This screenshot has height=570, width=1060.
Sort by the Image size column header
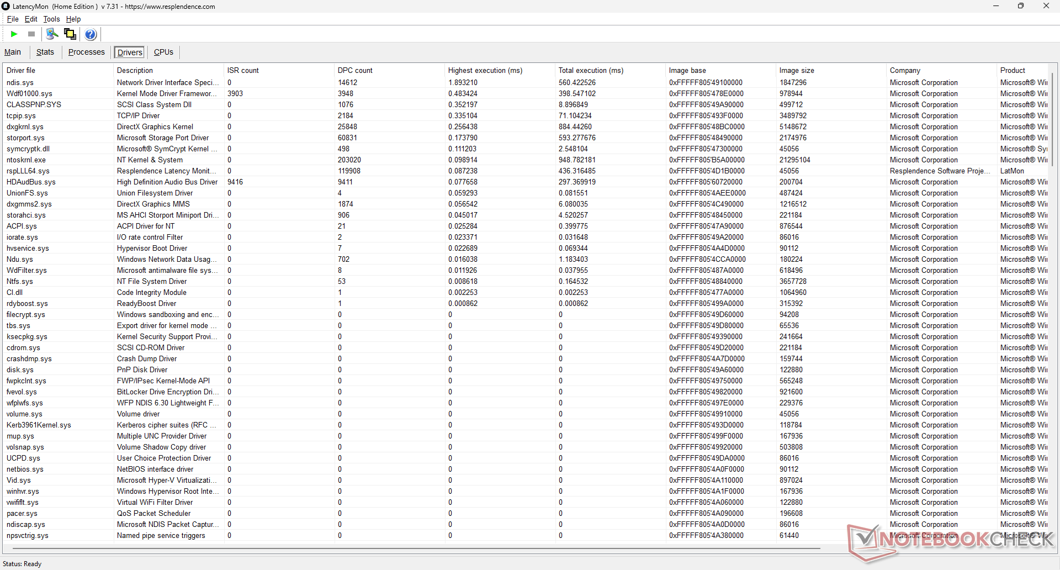pos(831,70)
